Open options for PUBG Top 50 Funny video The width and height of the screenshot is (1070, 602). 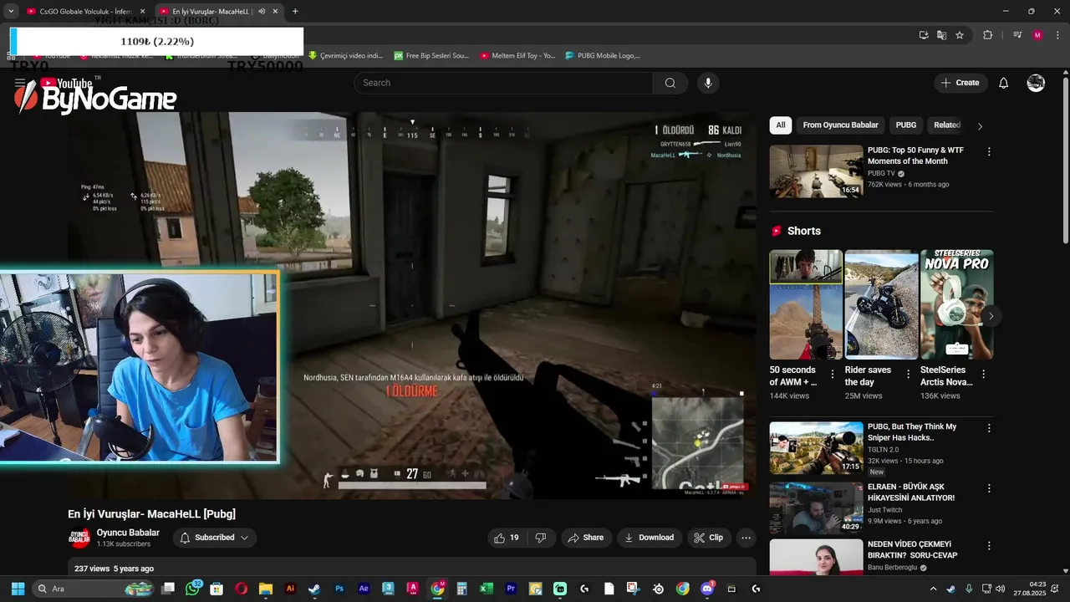click(989, 152)
